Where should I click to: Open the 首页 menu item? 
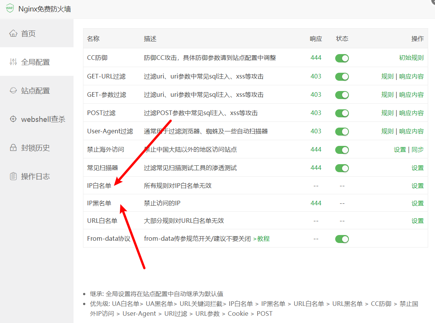coord(37,33)
